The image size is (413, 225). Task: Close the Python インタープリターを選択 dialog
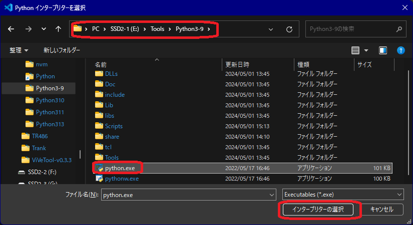(x=405, y=7)
